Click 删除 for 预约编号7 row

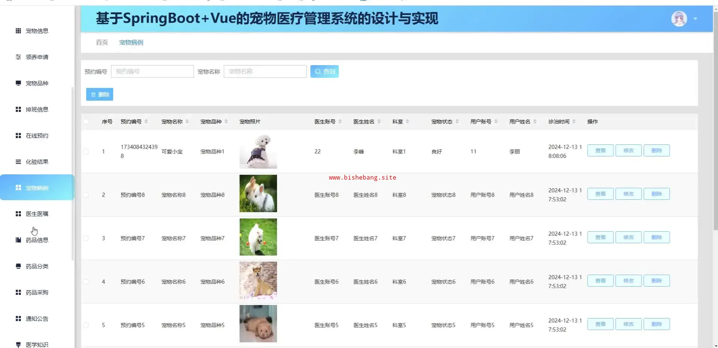click(x=657, y=237)
